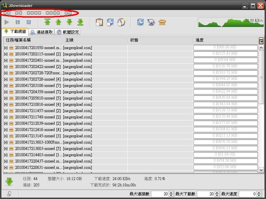266x199 pixels.
Task: Click the 進度 column header
Action: [x=226, y=40]
